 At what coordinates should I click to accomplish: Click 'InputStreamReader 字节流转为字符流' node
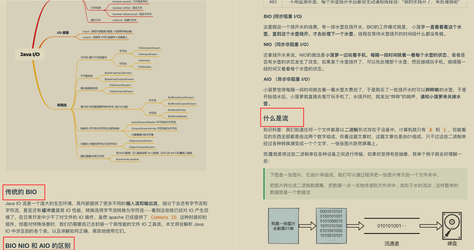click(x=154, y=122)
